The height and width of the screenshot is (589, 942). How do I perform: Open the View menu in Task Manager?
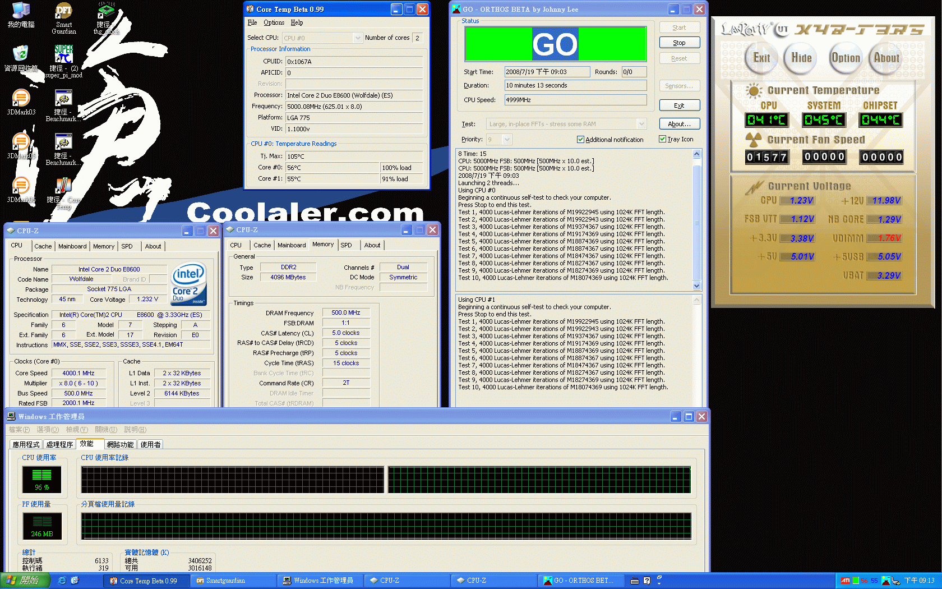point(76,430)
